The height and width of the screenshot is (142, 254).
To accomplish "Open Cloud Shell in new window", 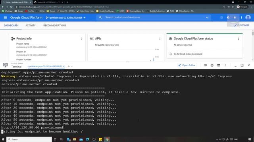I will coord(242,65).
